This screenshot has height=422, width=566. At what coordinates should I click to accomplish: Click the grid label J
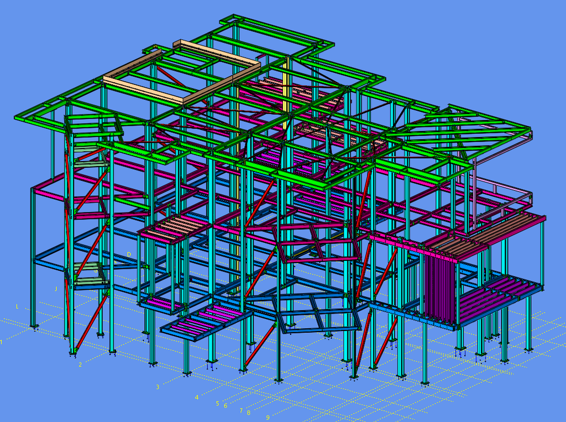56,289
